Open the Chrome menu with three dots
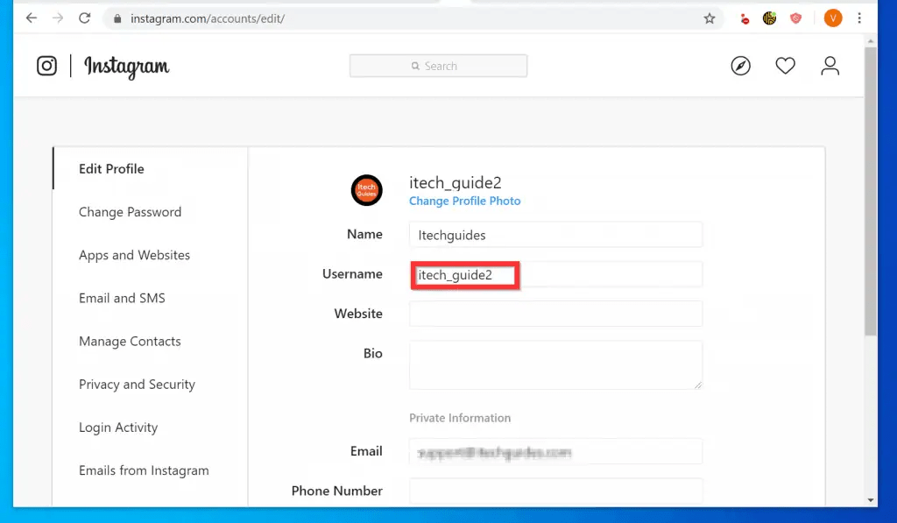 (x=859, y=18)
